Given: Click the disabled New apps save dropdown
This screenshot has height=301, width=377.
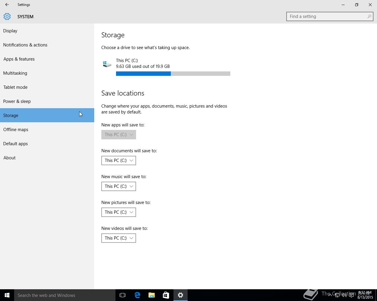Looking at the screenshot, I should 119,135.
